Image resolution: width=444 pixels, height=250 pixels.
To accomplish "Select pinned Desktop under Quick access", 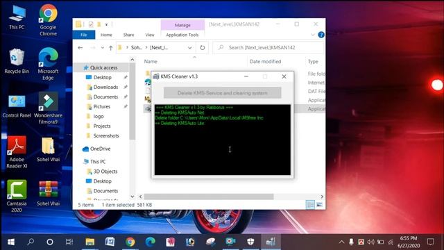I will pos(103,77).
